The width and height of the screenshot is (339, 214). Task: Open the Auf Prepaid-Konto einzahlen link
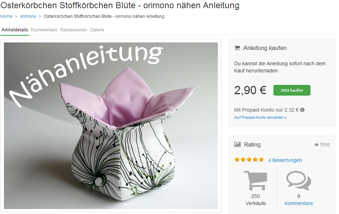point(260,117)
